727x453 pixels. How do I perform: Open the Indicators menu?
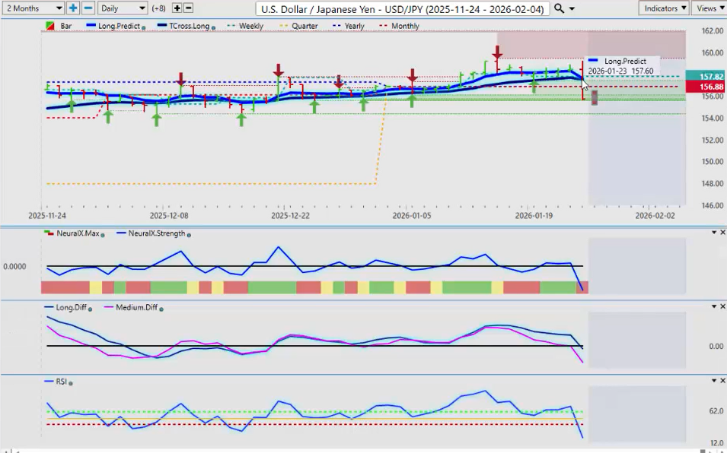[664, 8]
